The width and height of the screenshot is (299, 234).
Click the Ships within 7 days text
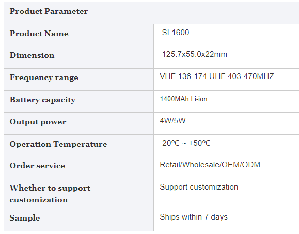(x=194, y=217)
